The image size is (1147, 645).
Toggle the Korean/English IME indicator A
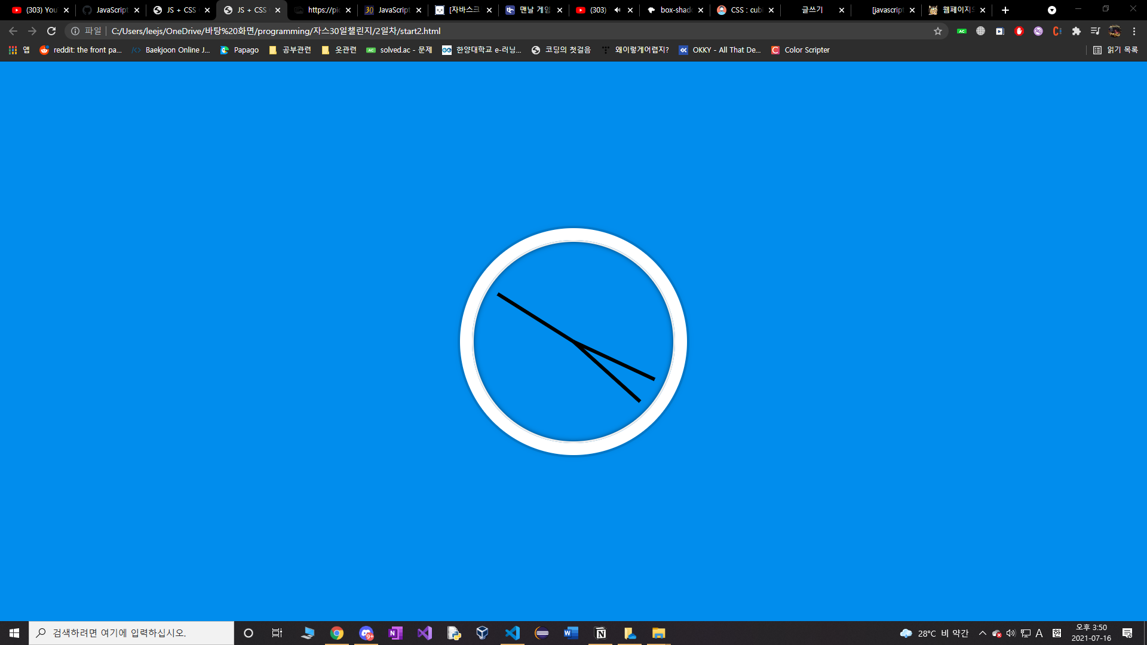[x=1039, y=633]
